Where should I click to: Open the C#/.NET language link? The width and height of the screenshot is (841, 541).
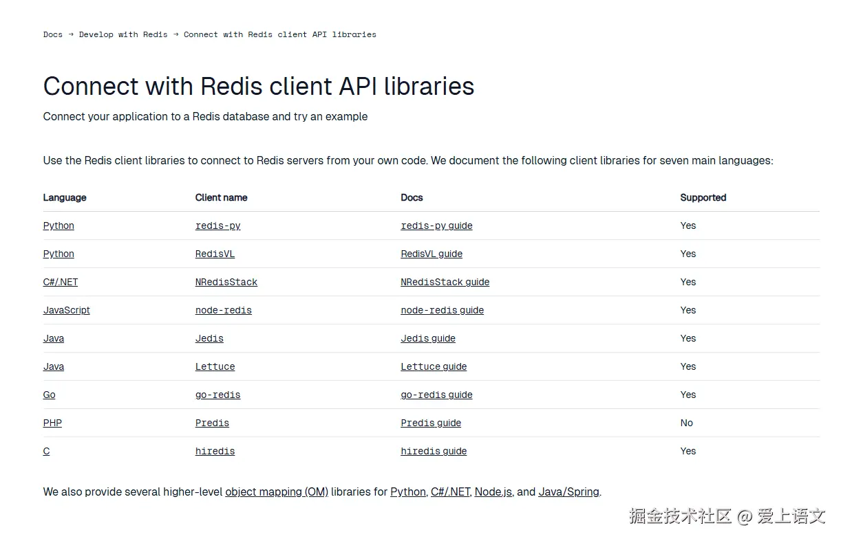pos(61,282)
